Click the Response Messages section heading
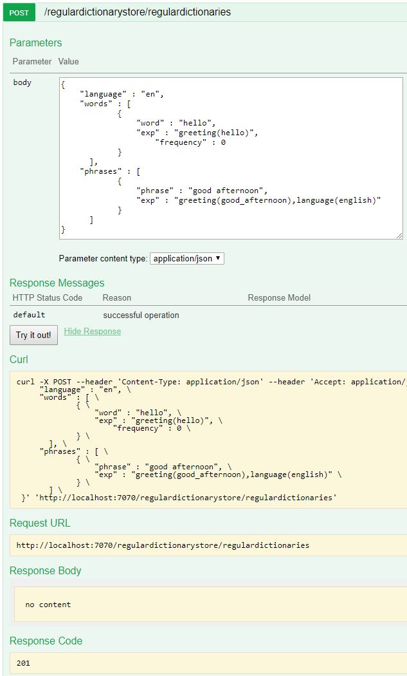This screenshot has width=407, height=676. pyautogui.click(x=57, y=283)
